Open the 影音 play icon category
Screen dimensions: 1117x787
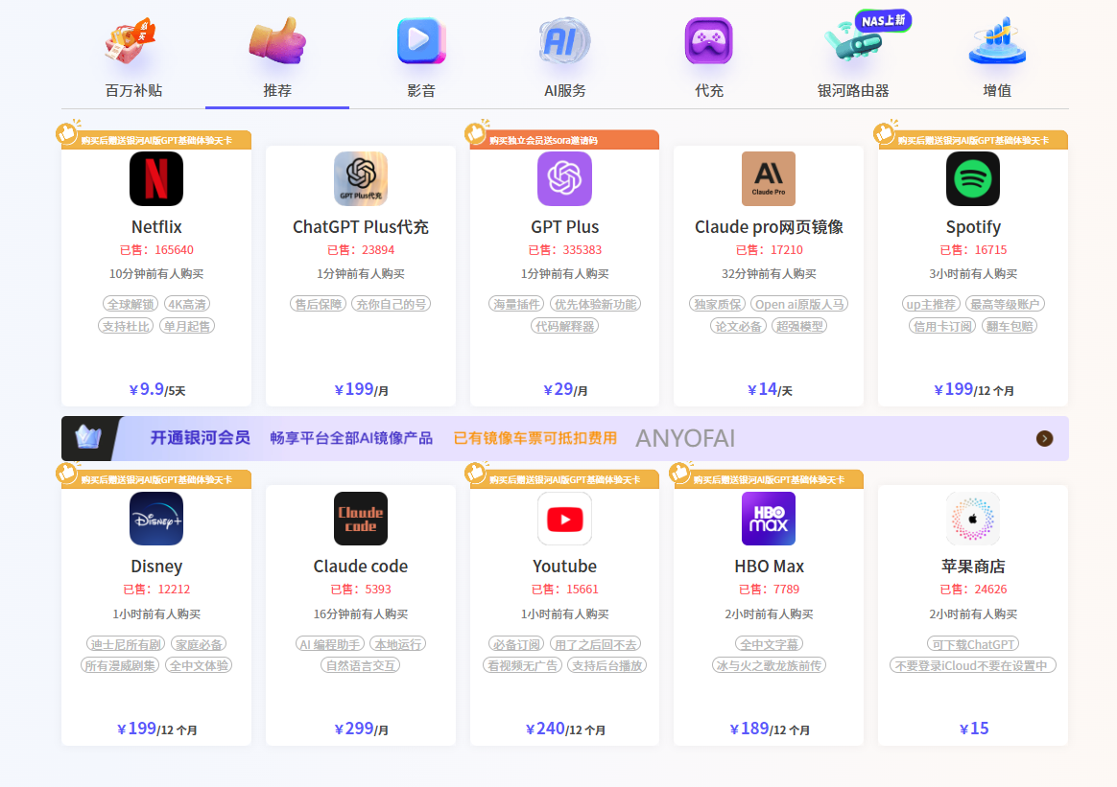tap(421, 40)
